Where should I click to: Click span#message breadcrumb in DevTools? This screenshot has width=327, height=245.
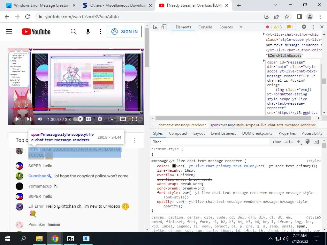click(x=263, y=125)
